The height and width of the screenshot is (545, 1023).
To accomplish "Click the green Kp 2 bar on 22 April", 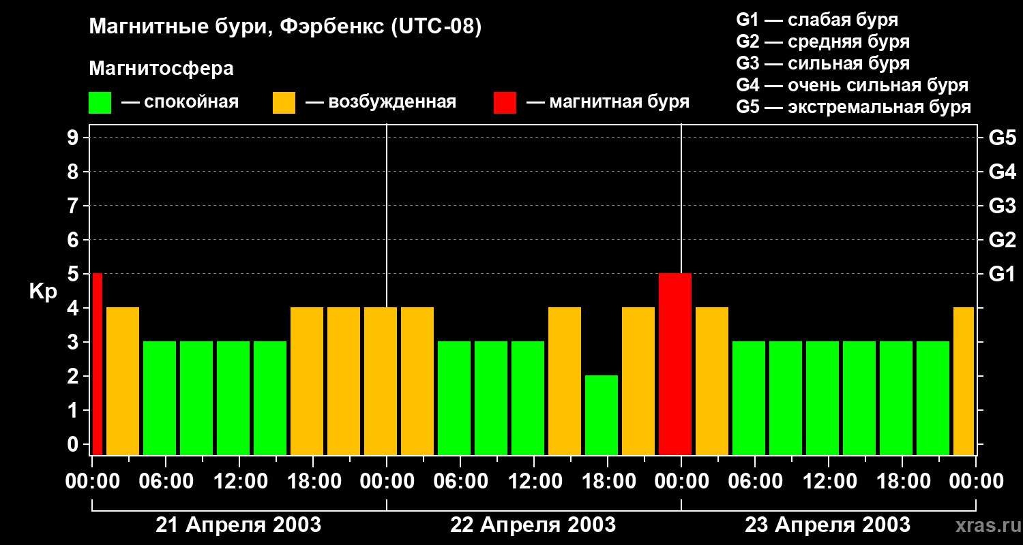I will [x=602, y=415].
